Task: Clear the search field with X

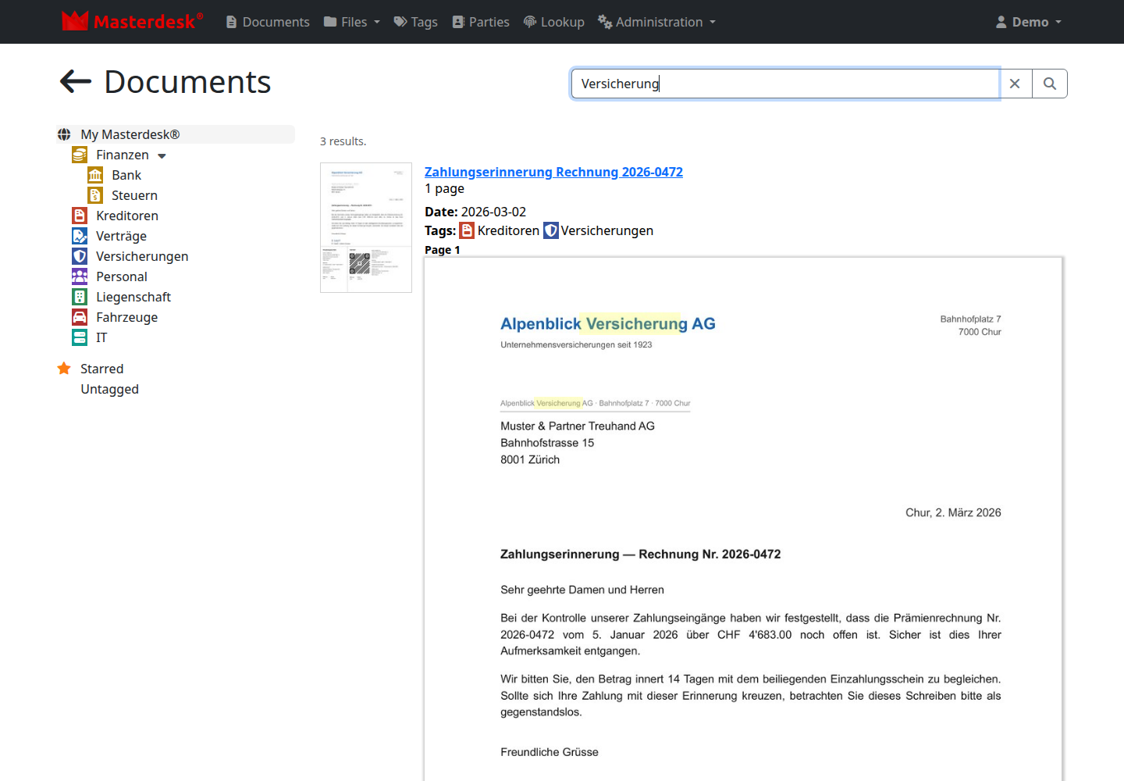Action: [1015, 84]
